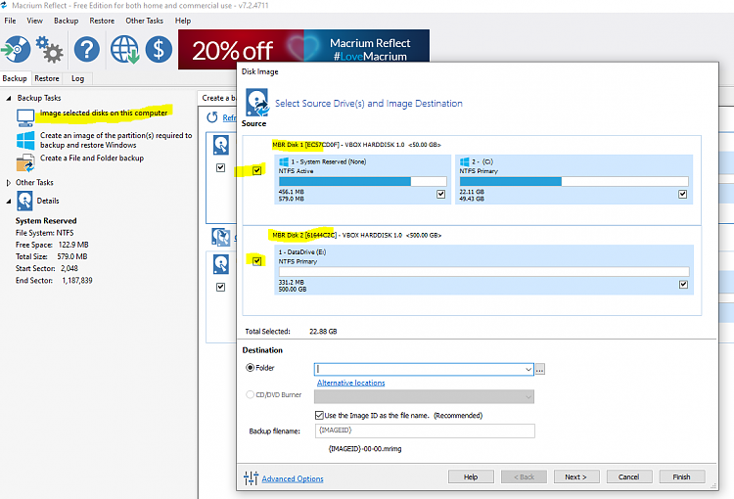This screenshot has height=499, width=734.
Task: Toggle the MBR Disk 1 checkbox
Action: (x=257, y=170)
